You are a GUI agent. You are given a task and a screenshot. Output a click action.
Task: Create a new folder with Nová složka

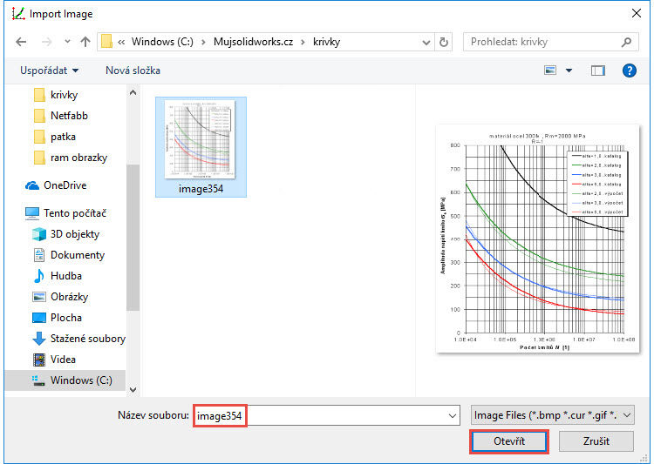tap(133, 71)
